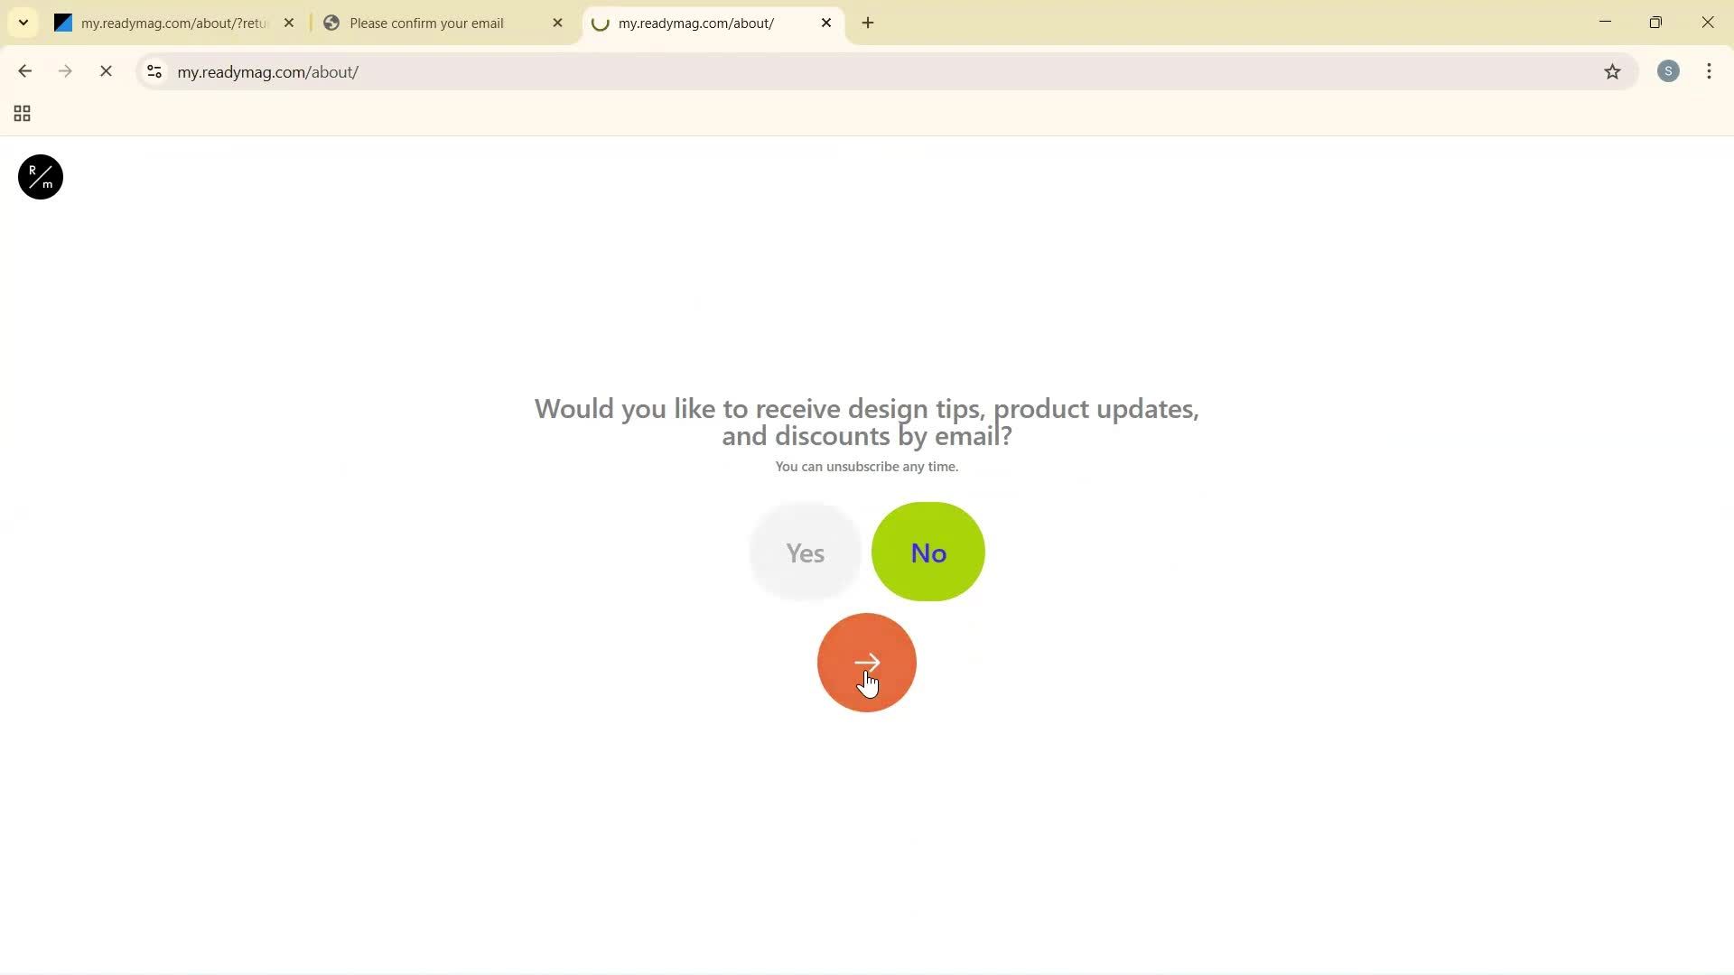The image size is (1734, 975).
Task: Open a new browser tab with the plus
Action: click(867, 23)
